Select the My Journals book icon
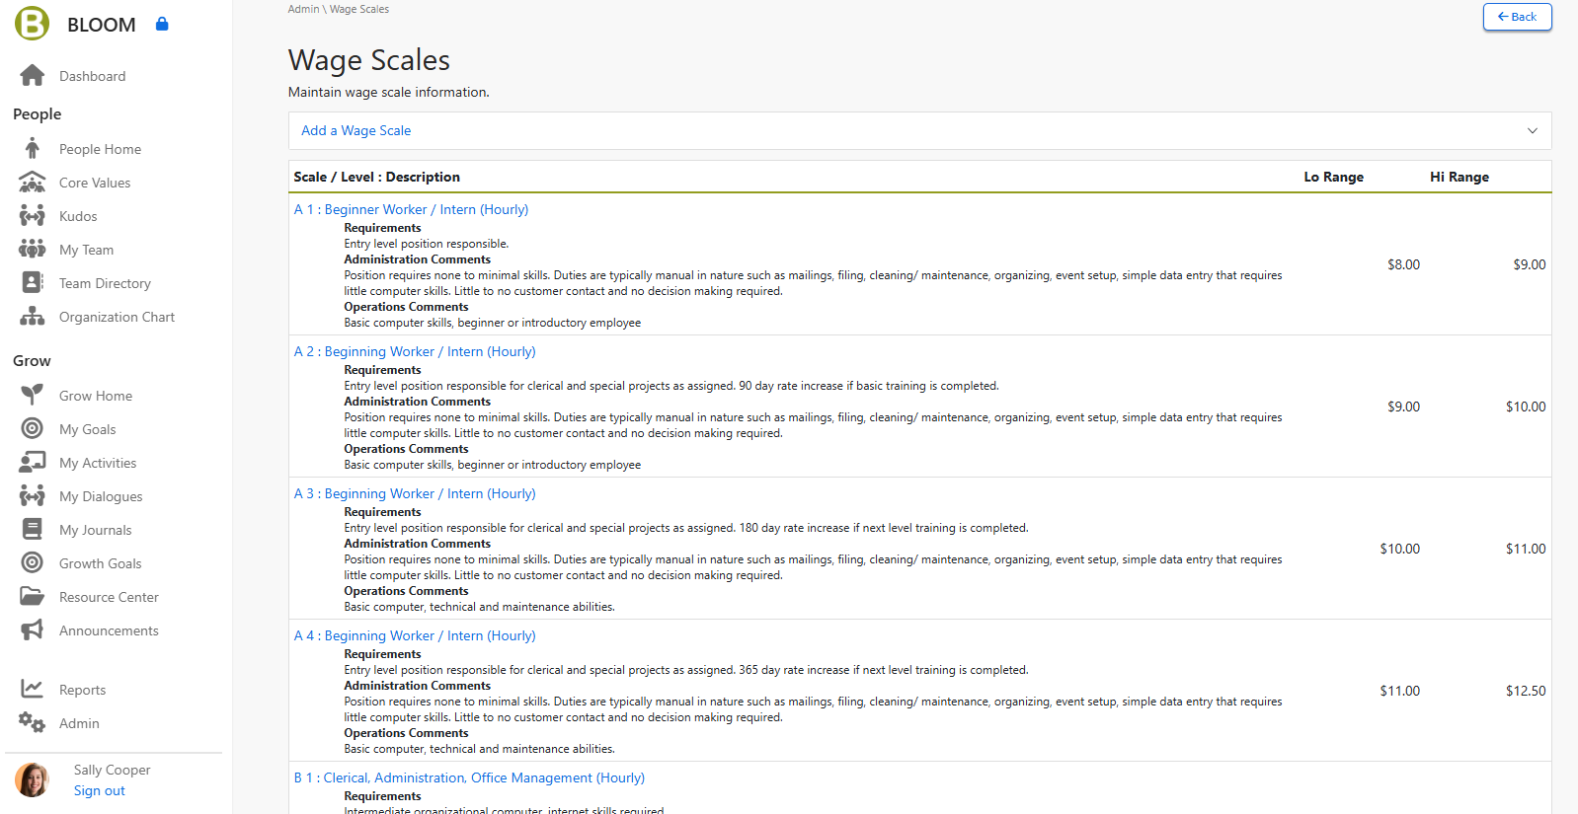Viewport: 1578px width, 814px height. pos(32,530)
